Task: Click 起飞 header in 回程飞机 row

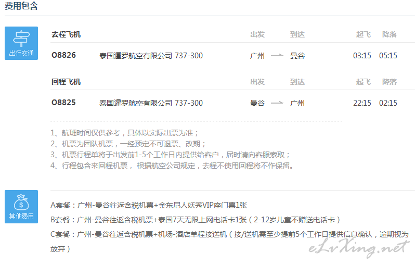Action: (x=364, y=82)
